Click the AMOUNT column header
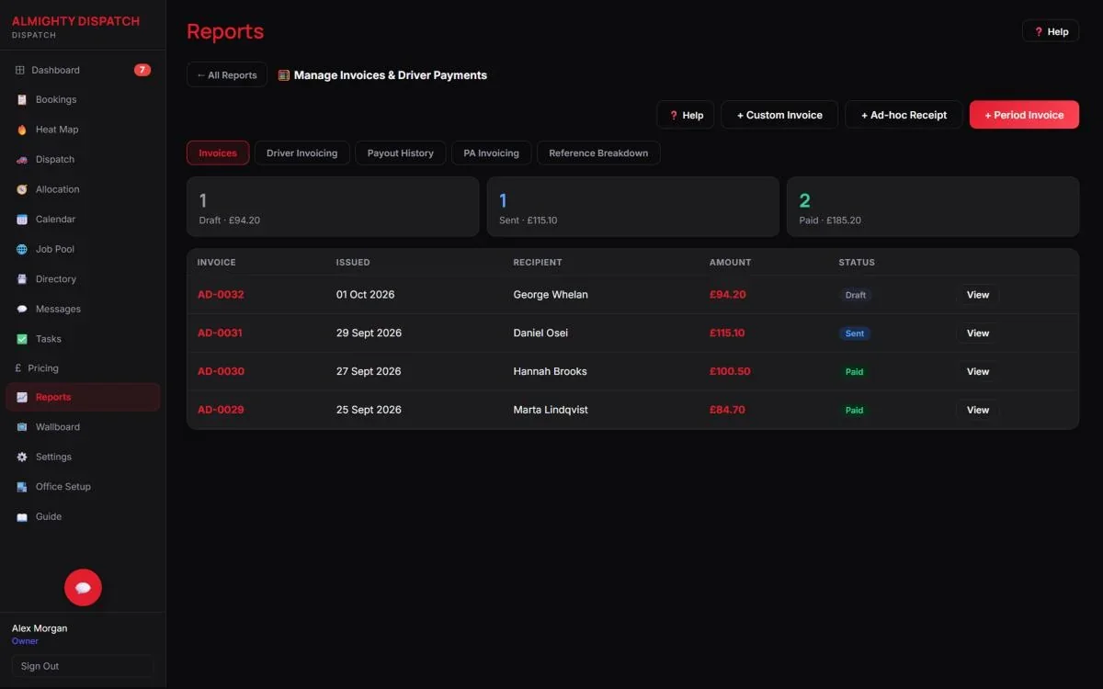 pyautogui.click(x=731, y=263)
